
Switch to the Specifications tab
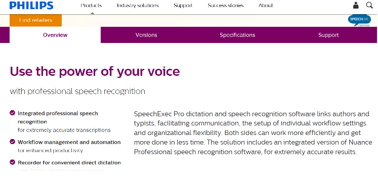click(x=237, y=35)
